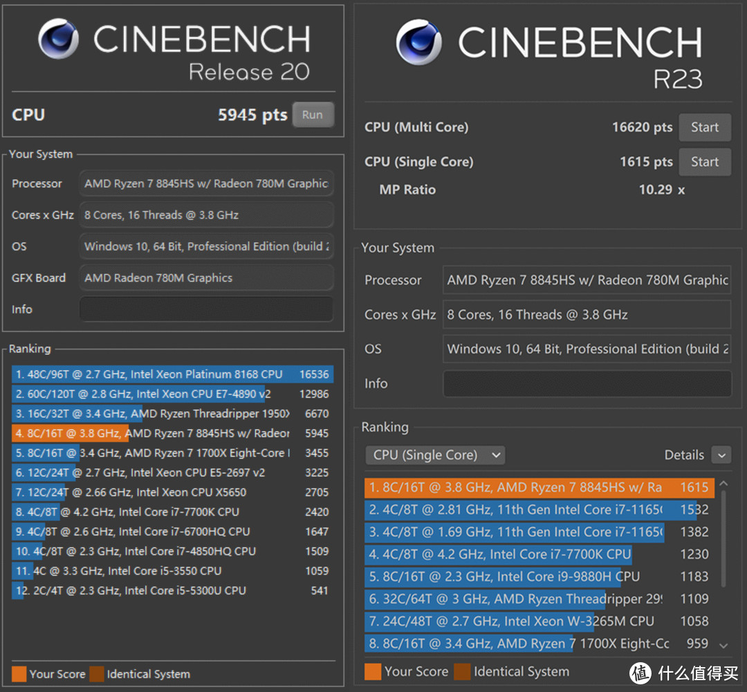Viewport: 747px width, 692px height.
Task: Select the i7-7700K row scoring 1230
Action: [539, 554]
